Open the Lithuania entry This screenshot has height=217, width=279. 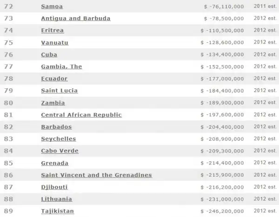[56, 199]
